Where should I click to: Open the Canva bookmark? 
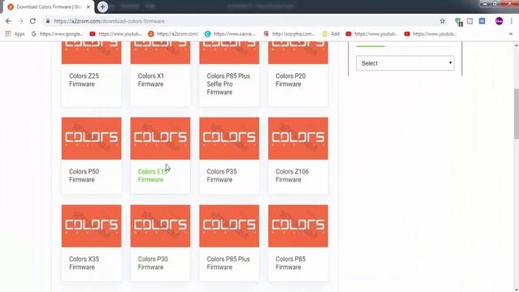pyautogui.click(x=230, y=34)
